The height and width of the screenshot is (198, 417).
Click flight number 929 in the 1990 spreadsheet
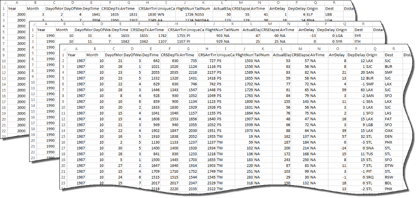(214, 42)
